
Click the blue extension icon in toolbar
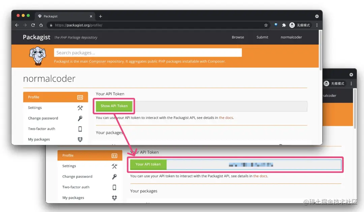pyautogui.click(x=276, y=25)
